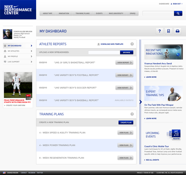Image resolution: width=186 pixels, height=175 pixels.
Task: Select Training Plans in top navigation
Action: [82, 13]
